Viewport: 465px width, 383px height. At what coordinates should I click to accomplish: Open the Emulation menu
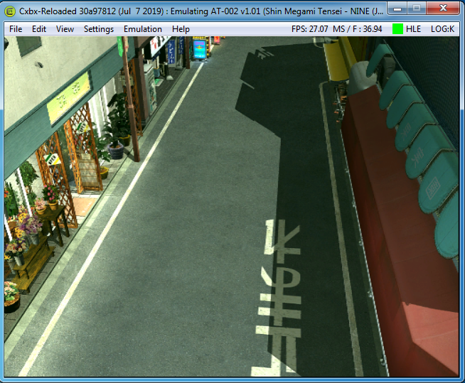click(x=143, y=29)
